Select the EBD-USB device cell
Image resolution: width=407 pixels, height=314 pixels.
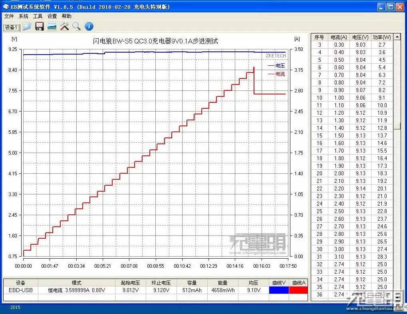tap(20, 290)
